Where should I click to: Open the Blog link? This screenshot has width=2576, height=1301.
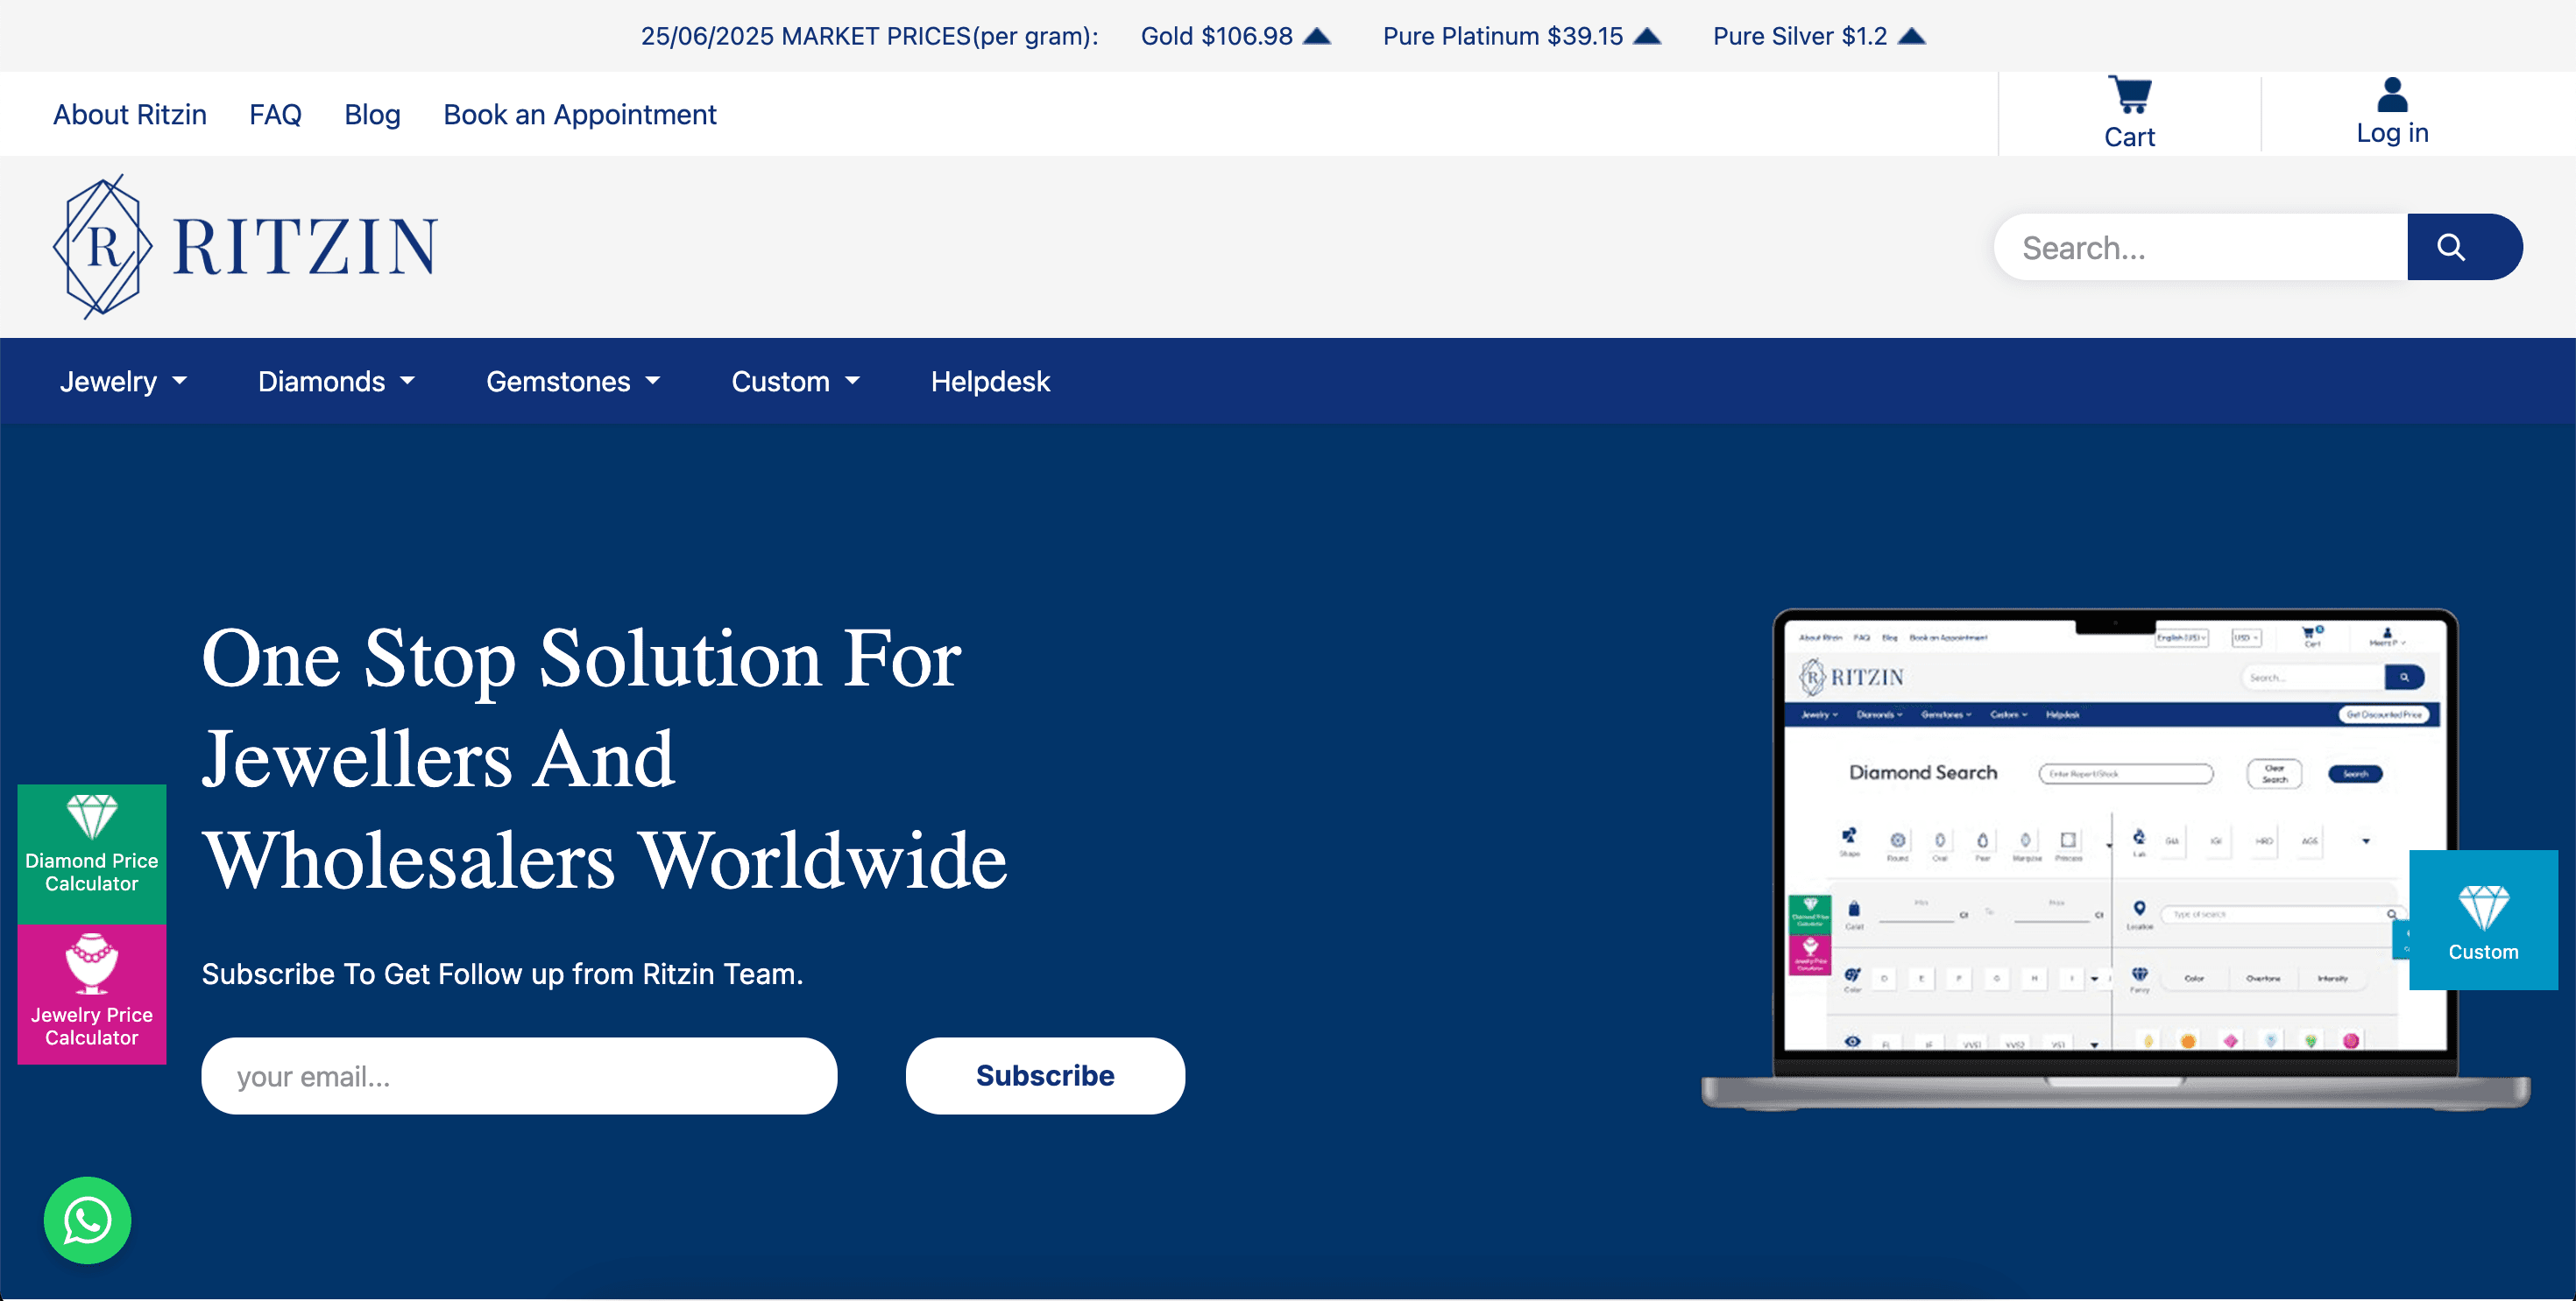(372, 115)
